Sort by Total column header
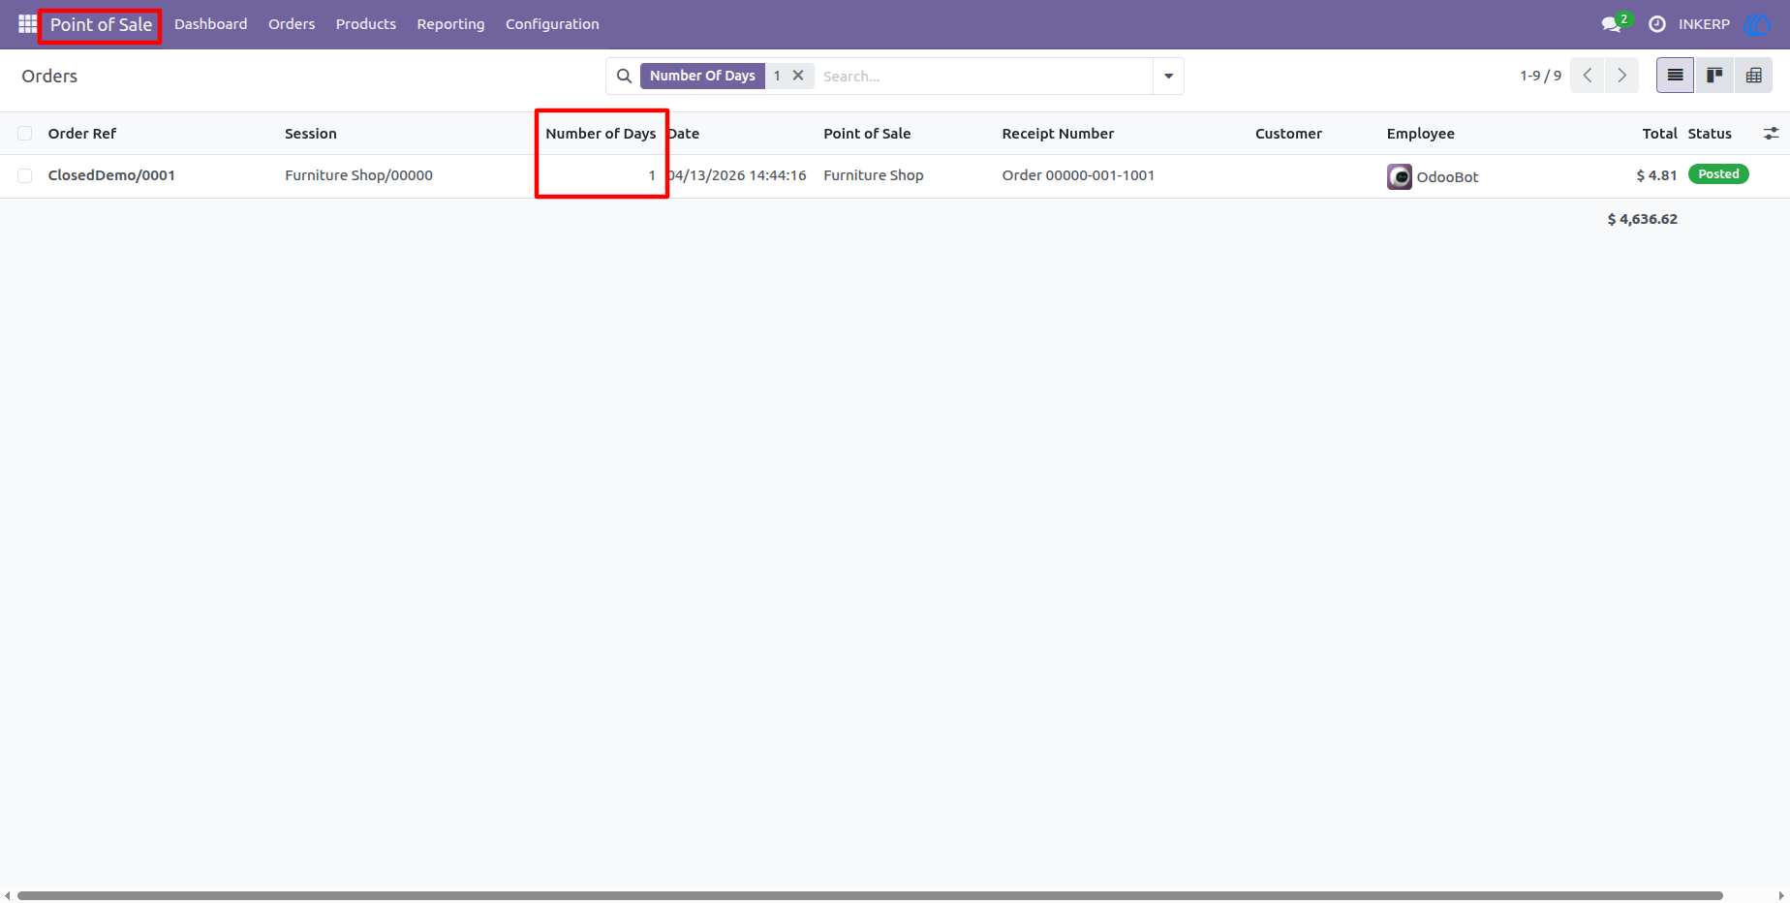Viewport: 1790px width, 903px height. tap(1659, 134)
